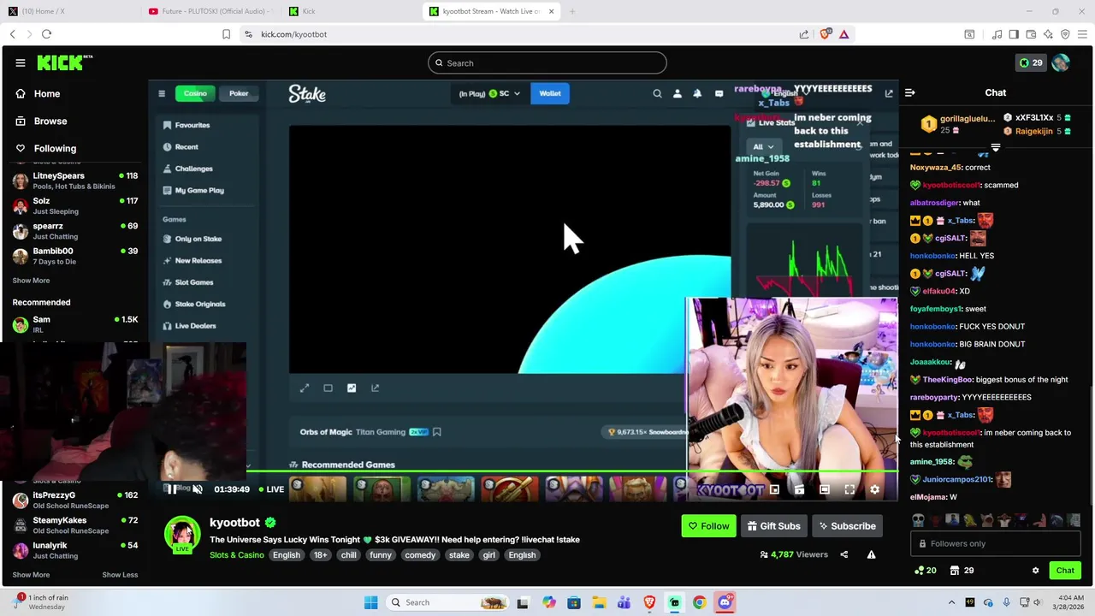Expand followed channels with Show More
Image resolution: width=1095 pixels, height=616 pixels.
tap(31, 281)
